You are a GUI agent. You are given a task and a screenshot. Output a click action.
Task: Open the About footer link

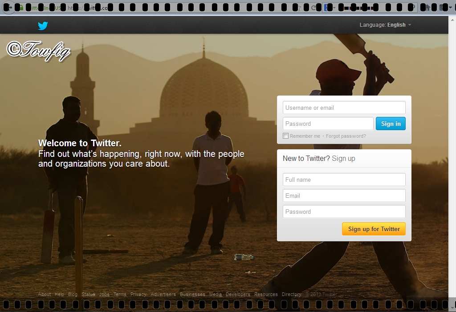44,294
